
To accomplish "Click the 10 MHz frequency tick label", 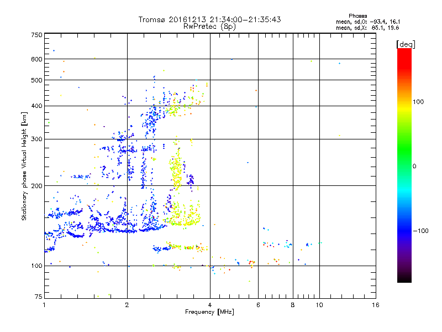I will pyautogui.click(x=319, y=305).
